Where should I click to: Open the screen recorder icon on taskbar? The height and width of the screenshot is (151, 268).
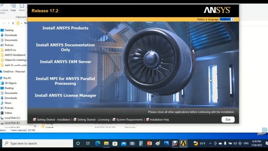(175, 143)
